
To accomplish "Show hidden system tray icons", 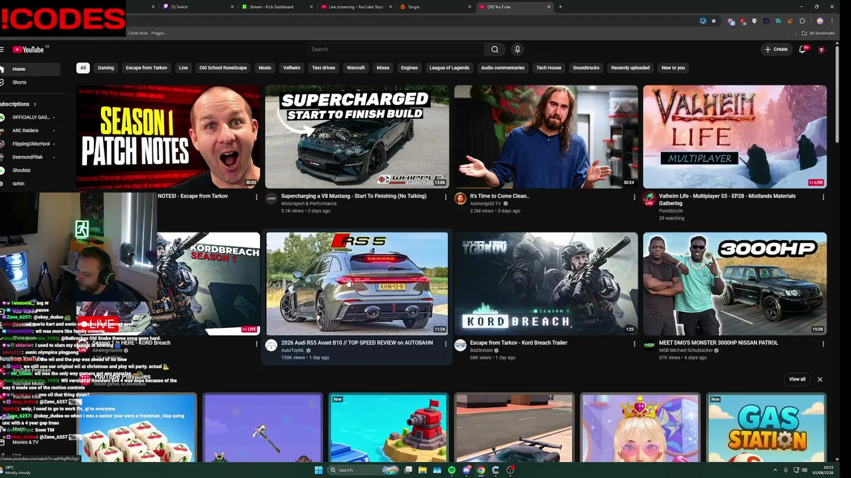I will pyautogui.click(x=775, y=470).
